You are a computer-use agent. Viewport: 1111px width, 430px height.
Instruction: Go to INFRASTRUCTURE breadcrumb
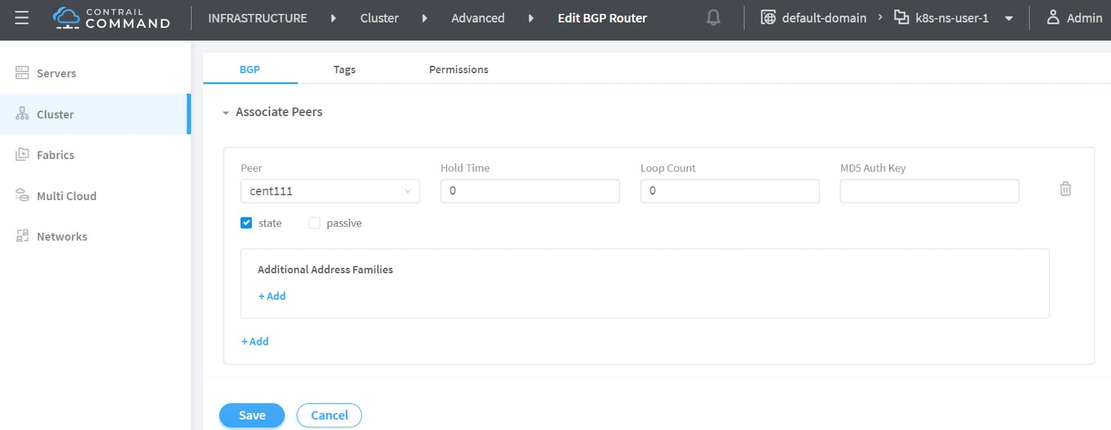click(258, 18)
